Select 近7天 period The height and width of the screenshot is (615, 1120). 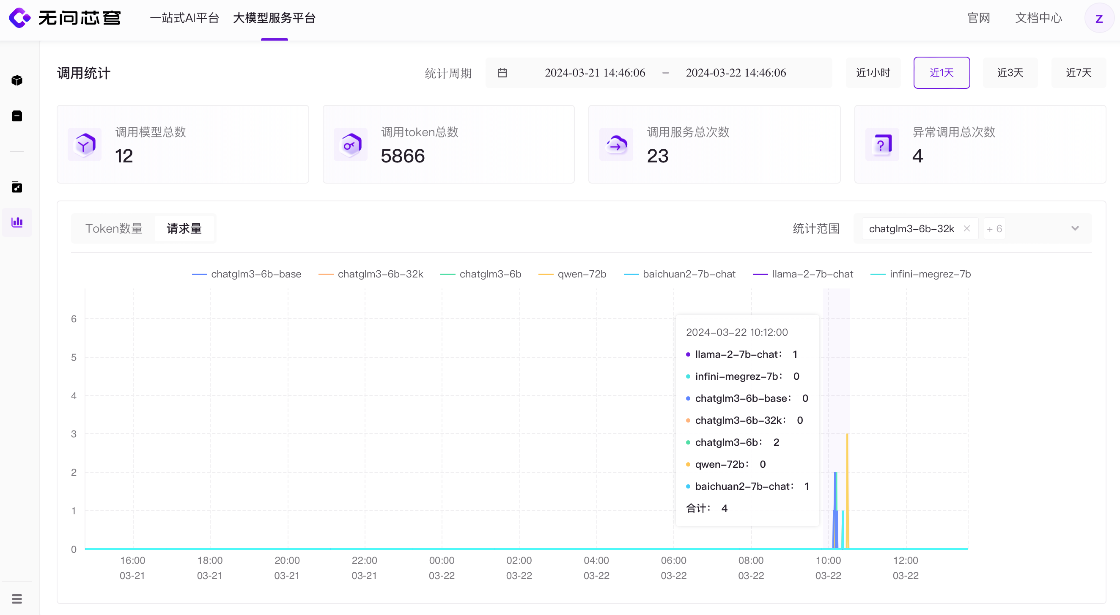click(1078, 73)
